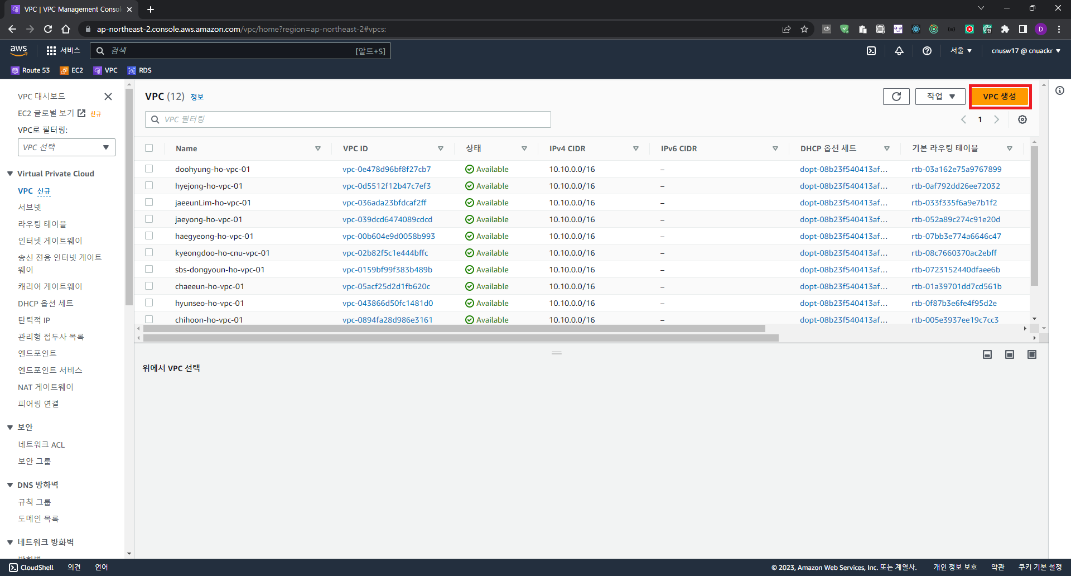
Task: Select the sbs-dongyoun-ho-vpc-01 row checkbox
Action: 149,269
